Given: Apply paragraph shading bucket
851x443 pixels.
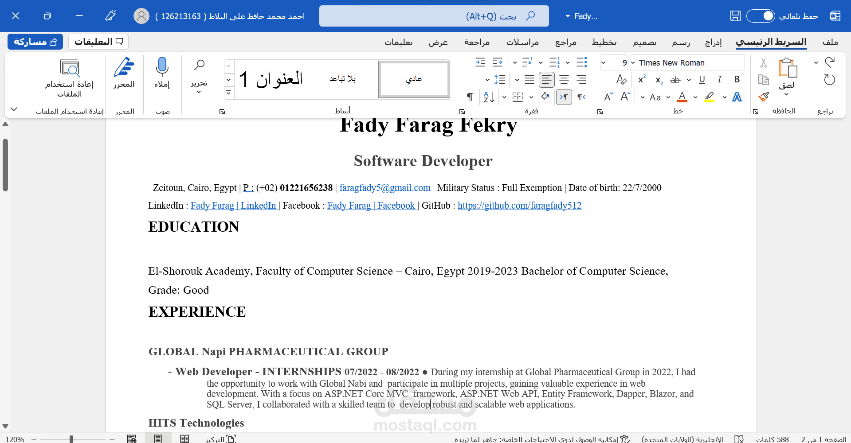Looking at the screenshot, I should click(545, 97).
